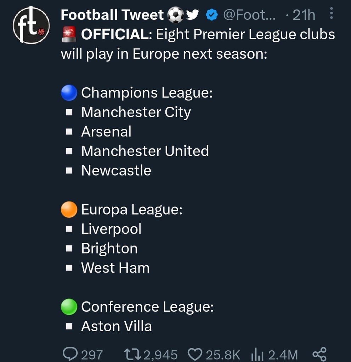Open the reply comment icon
Viewport: 351px width, 362px height.
(x=70, y=354)
